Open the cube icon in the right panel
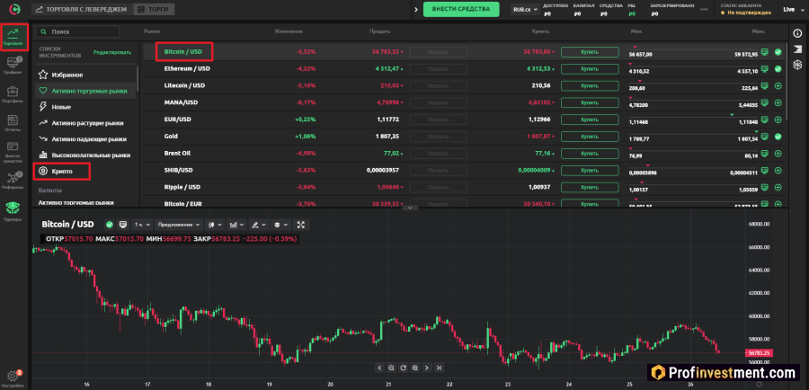This screenshot has width=809, height=390. (797, 63)
